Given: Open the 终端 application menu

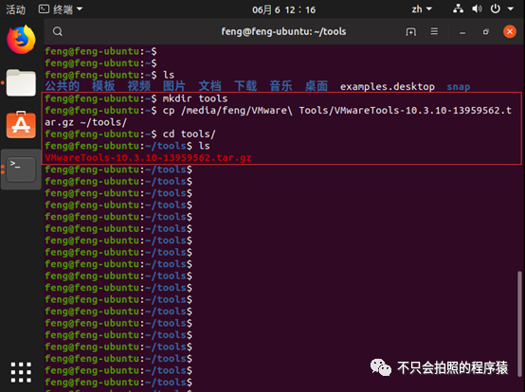Looking at the screenshot, I should (61, 9).
